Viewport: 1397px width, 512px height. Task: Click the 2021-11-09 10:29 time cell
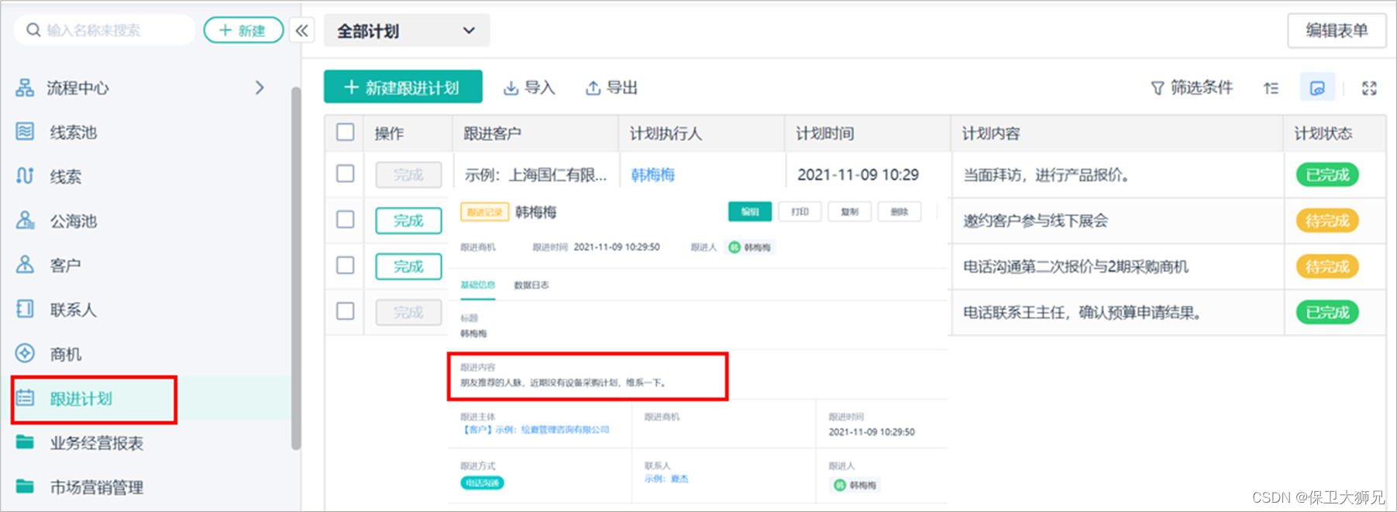(x=858, y=175)
